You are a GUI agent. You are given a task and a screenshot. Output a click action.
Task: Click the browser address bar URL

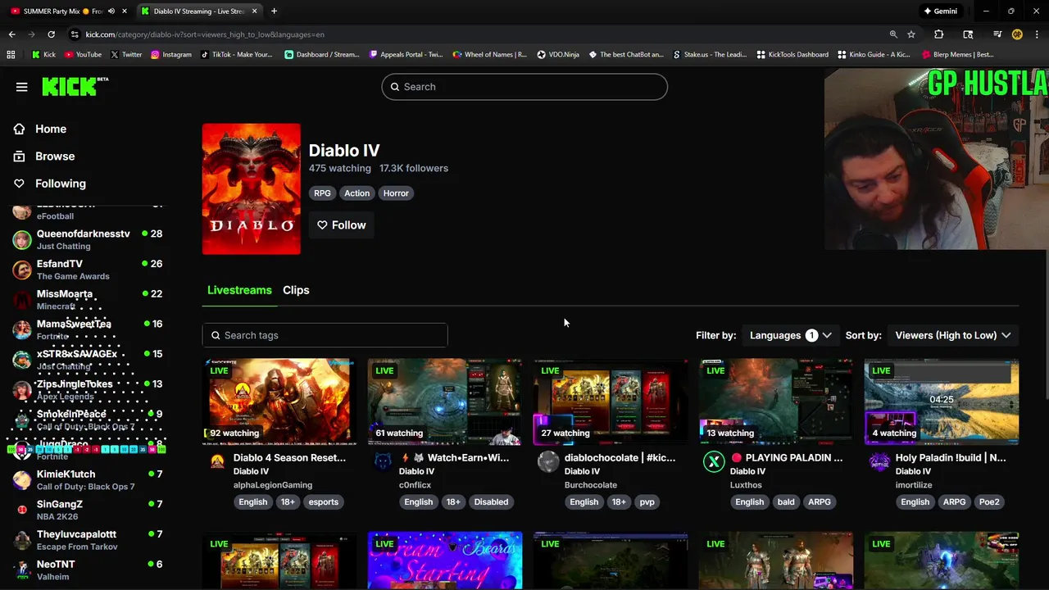tap(205, 34)
